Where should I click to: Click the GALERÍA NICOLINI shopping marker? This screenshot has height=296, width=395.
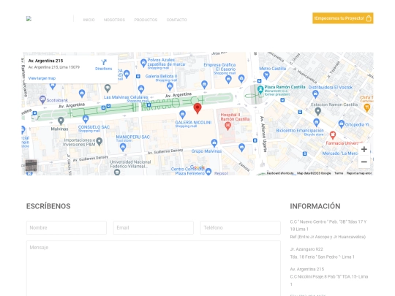click(x=182, y=114)
